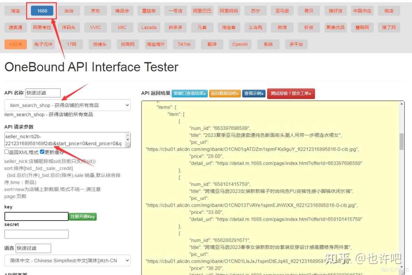Open the item_search_shop API selection dropdown

(67, 105)
